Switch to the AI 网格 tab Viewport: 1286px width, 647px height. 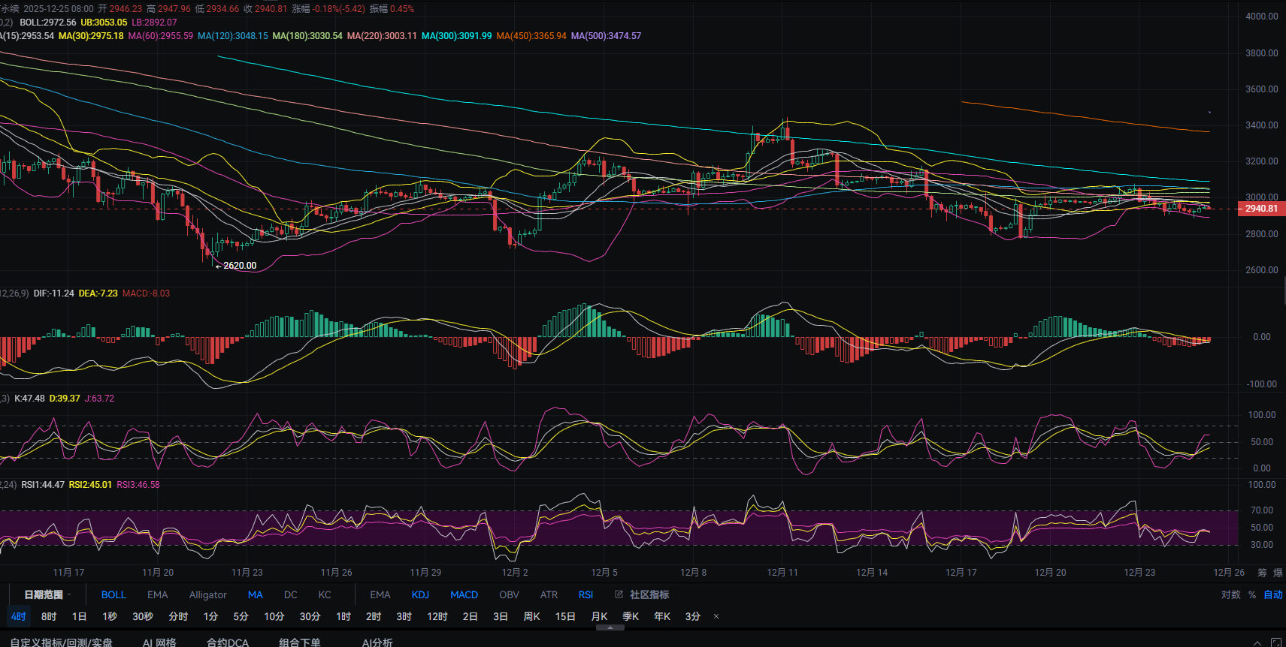click(159, 642)
